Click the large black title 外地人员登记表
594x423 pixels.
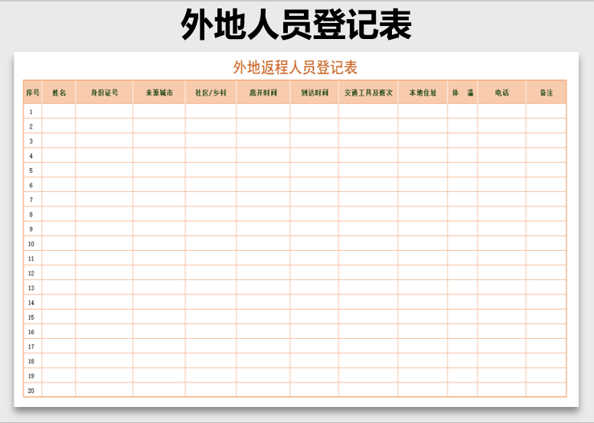[296, 25]
